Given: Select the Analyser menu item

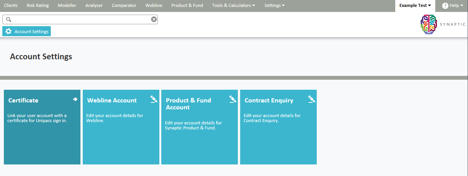Looking at the screenshot, I should [x=94, y=5].
